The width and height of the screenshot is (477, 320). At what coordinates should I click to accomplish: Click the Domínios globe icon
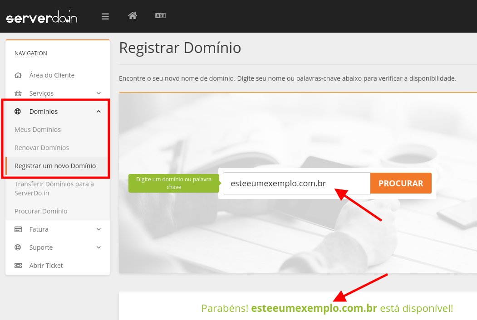click(18, 112)
